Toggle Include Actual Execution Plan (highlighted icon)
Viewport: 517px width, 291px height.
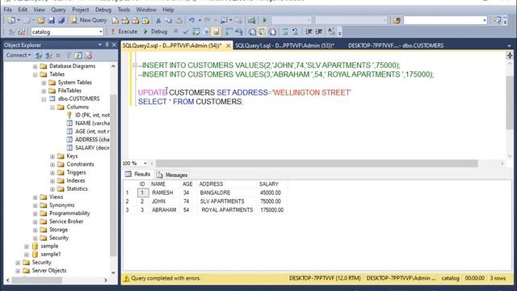pyautogui.click(x=216, y=32)
